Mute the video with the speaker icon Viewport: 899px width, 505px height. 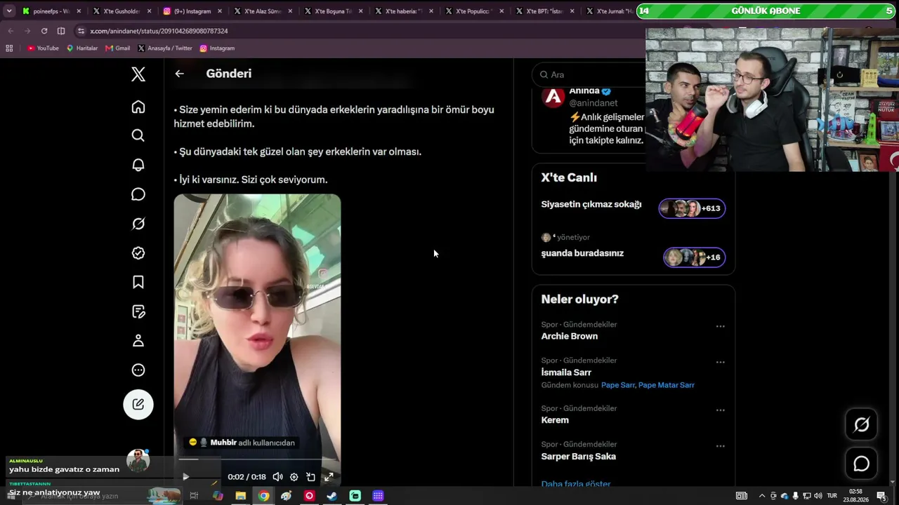(x=277, y=477)
